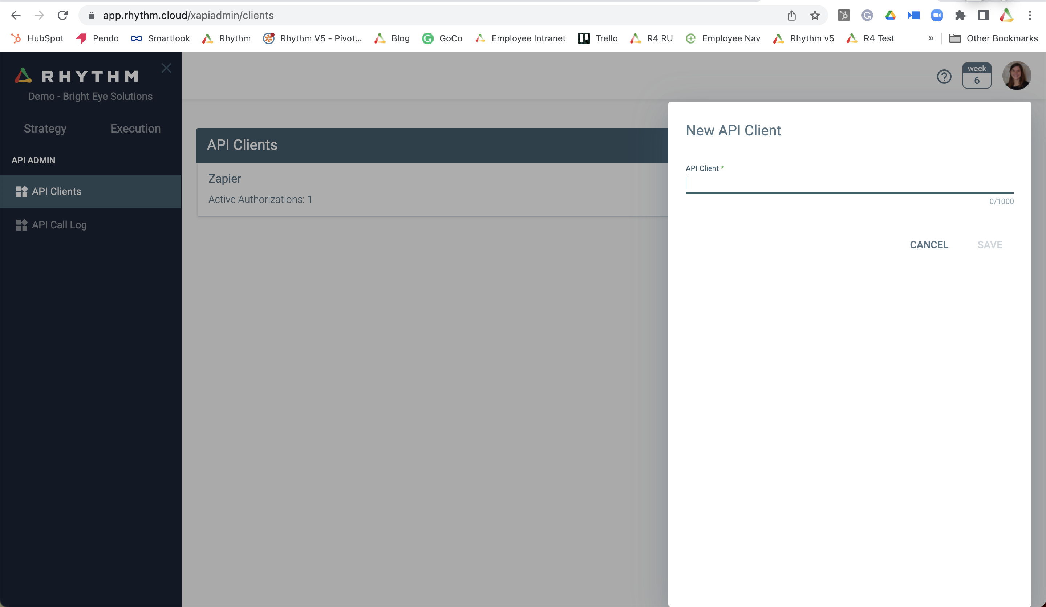Viewport: 1046px width, 607px height.
Task: Click the lock icon in address bar
Action: click(x=91, y=15)
